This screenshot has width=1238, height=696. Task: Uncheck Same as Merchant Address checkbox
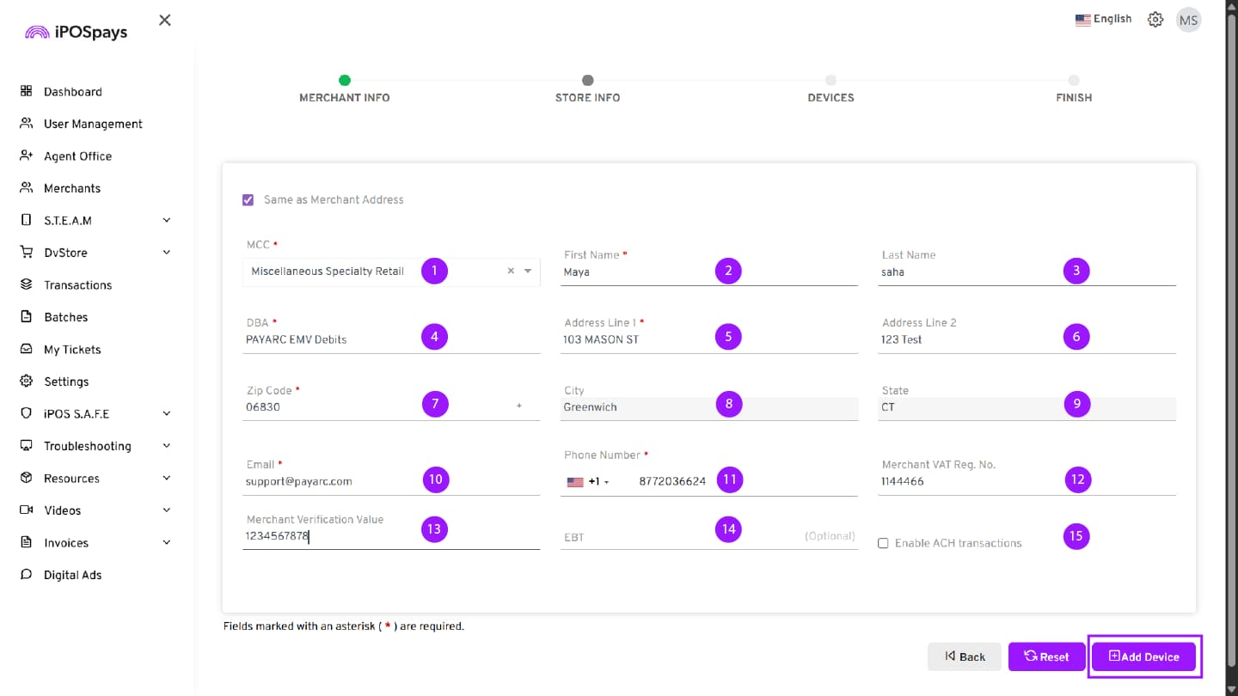pos(248,199)
